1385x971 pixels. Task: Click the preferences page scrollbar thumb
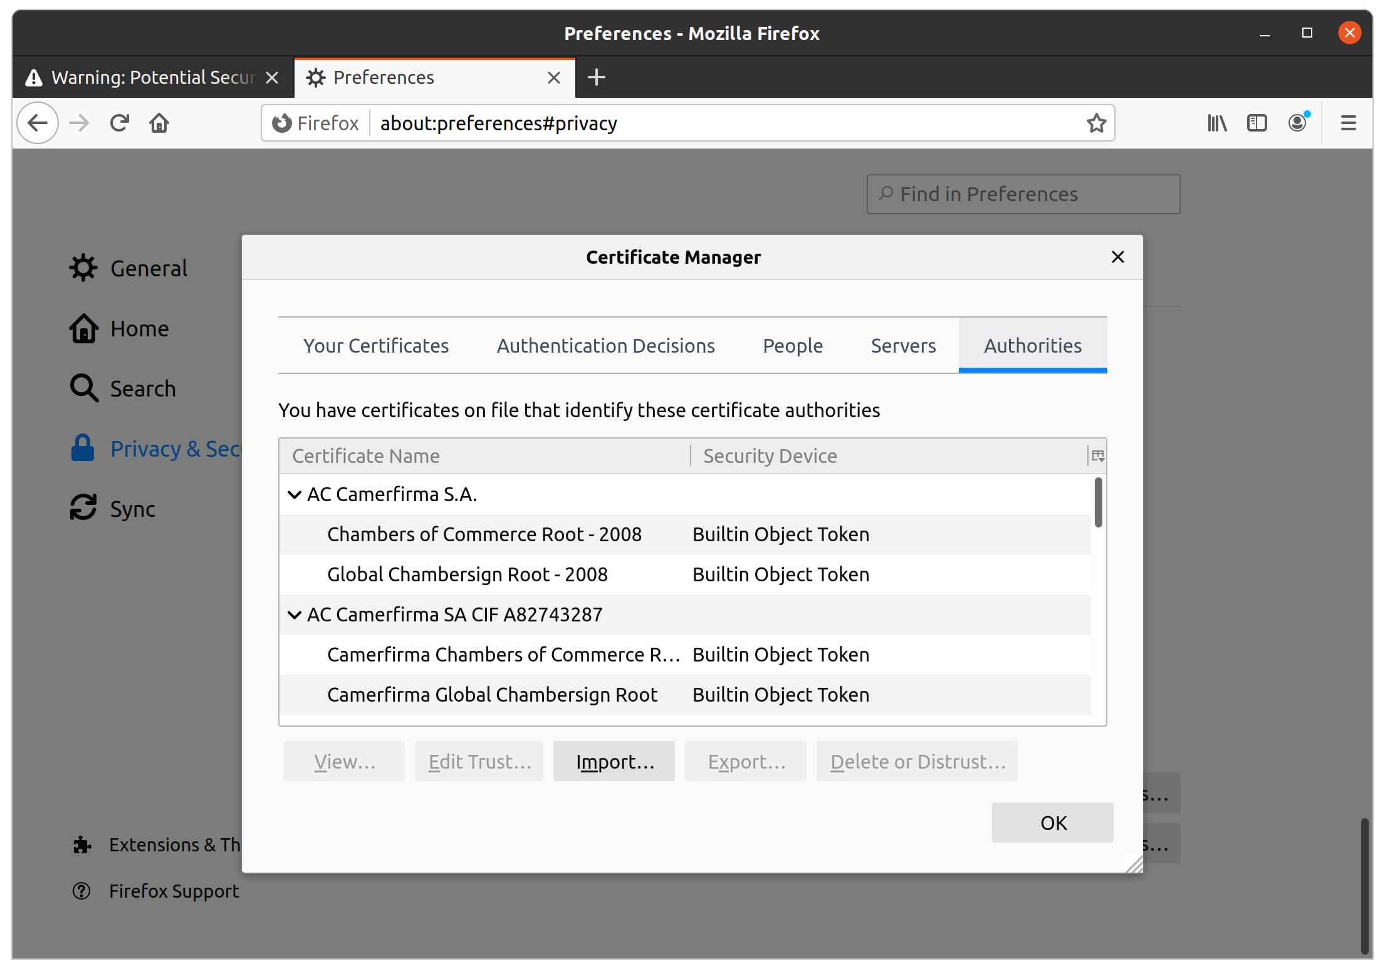tap(1364, 886)
